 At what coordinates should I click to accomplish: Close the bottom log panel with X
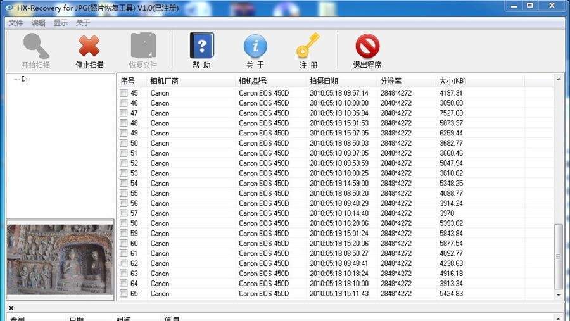tap(11, 308)
